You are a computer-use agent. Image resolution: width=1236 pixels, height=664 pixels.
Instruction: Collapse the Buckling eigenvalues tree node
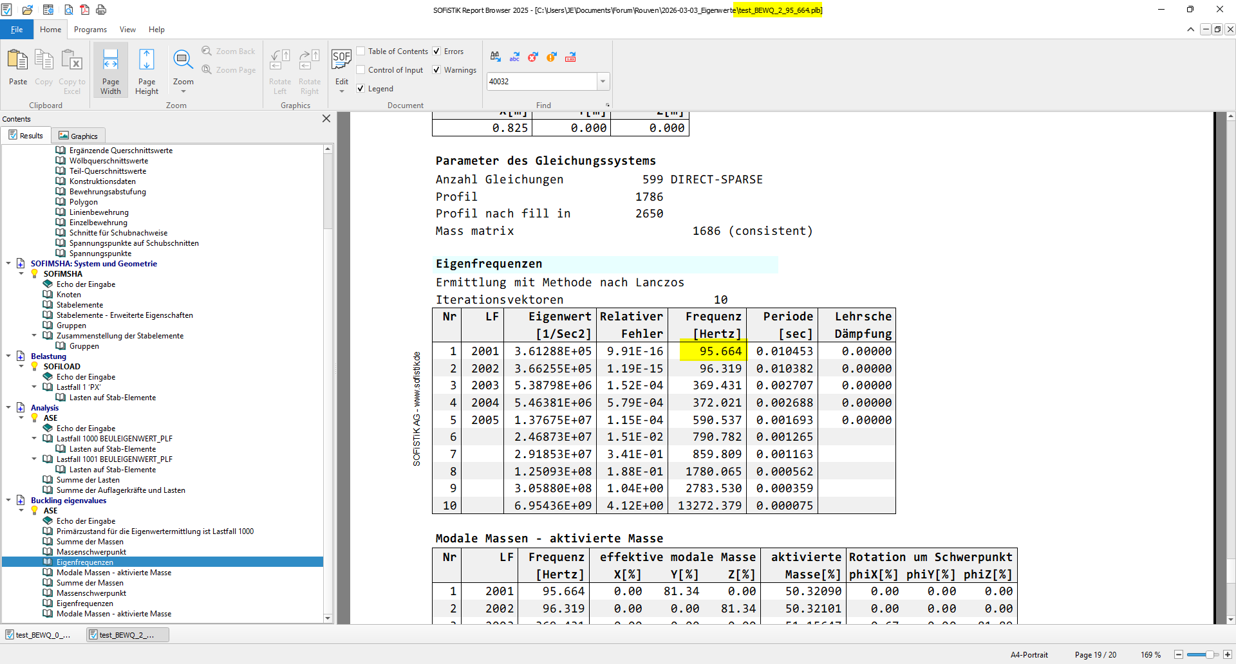click(8, 501)
